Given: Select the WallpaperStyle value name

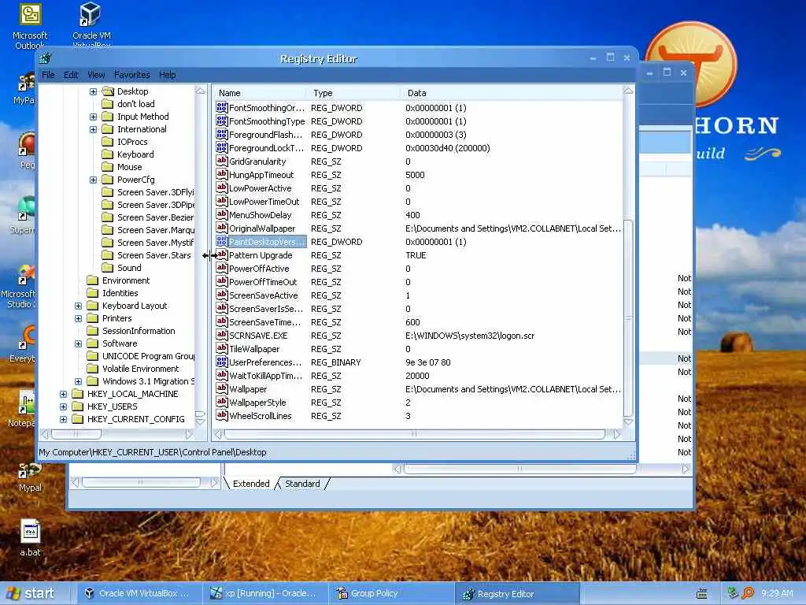Looking at the screenshot, I should (257, 403).
